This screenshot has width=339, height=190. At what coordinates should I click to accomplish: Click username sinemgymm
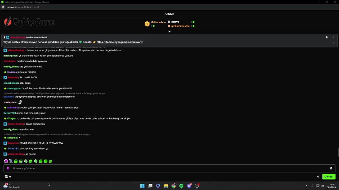pyautogui.click(x=14, y=88)
